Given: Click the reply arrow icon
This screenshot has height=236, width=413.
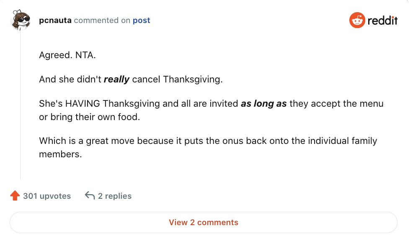Looking at the screenshot, I should point(90,196).
